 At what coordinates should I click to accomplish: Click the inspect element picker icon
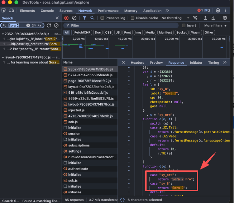(x=4, y=11)
